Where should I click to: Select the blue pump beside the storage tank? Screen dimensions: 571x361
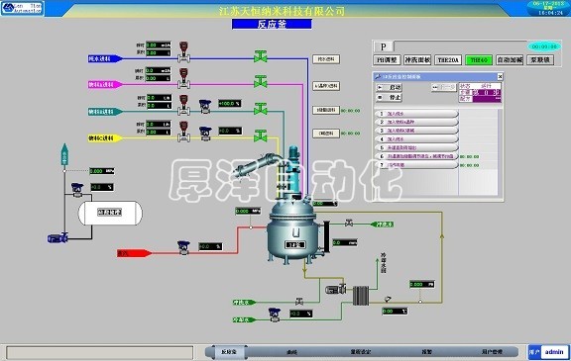(x=57, y=238)
